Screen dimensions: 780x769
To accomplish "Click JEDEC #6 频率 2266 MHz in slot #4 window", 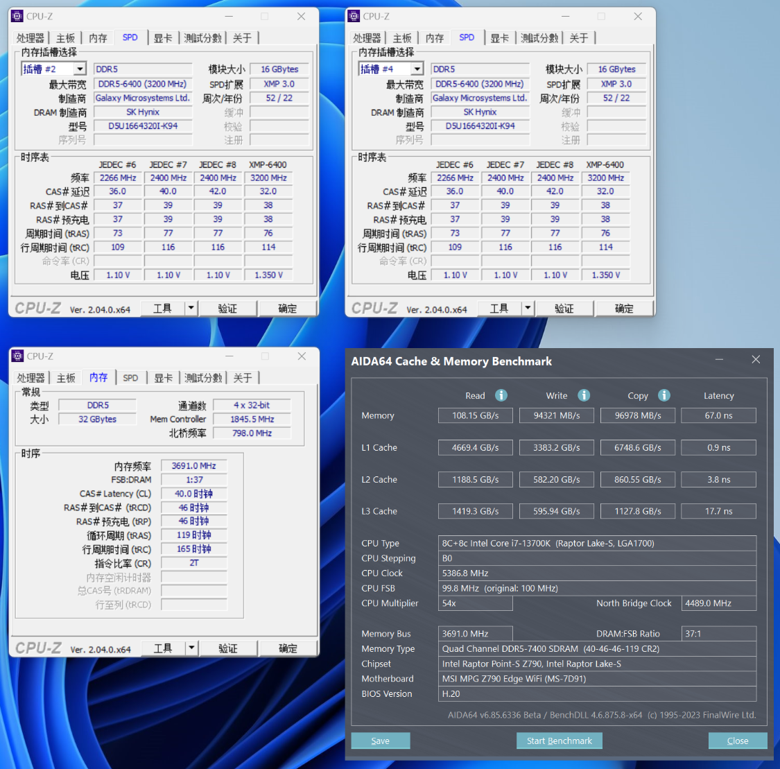I will 455,178.
